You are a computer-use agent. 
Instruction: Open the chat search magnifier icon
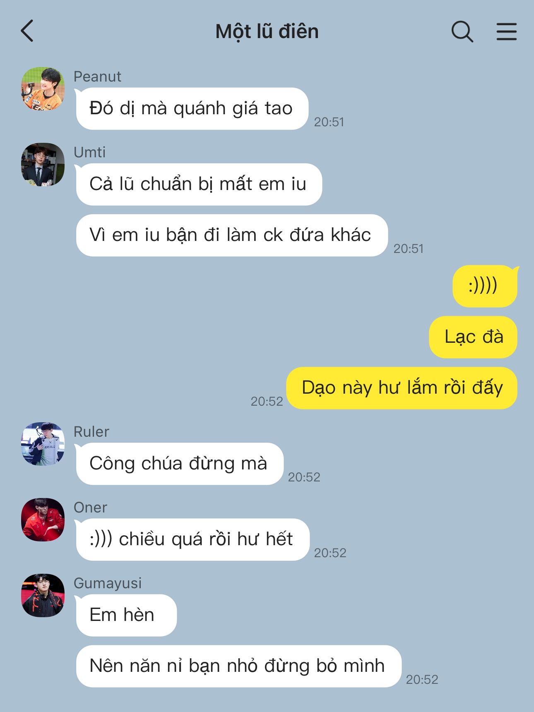pos(462,31)
